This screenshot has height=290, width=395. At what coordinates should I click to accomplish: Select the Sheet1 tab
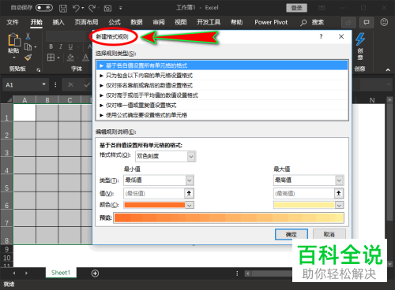[61, 273]
